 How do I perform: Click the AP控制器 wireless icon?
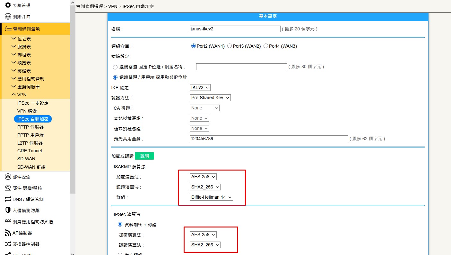8,233
